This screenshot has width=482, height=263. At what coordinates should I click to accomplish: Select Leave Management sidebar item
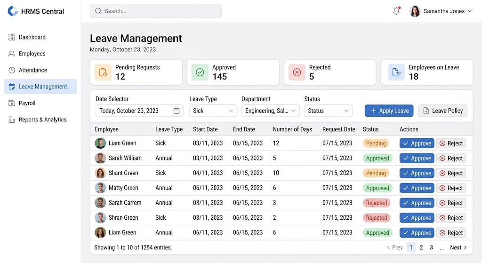(x=40, y=87)
